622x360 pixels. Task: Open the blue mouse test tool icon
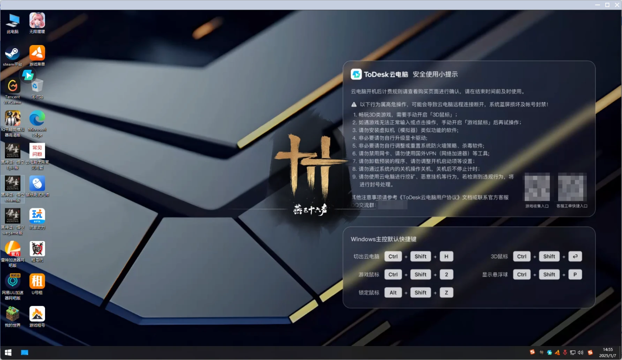[x=37, y=187]
